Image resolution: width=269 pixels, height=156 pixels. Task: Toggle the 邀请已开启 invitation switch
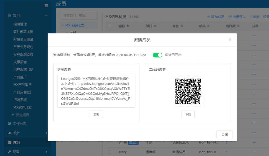tap(157, 55)
